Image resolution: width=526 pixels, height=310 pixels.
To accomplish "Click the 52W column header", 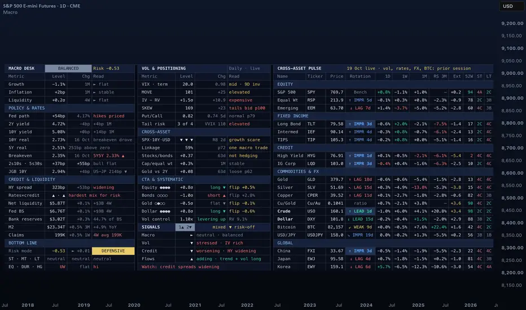I will [469, 77].
